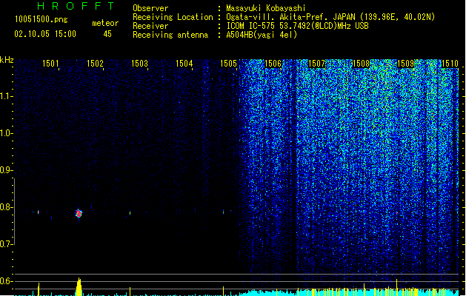Image resolution: width=466 pixels, height=296 pixels.
Task: Click the 0.8 kHz axis label
Action: (6, 207)
